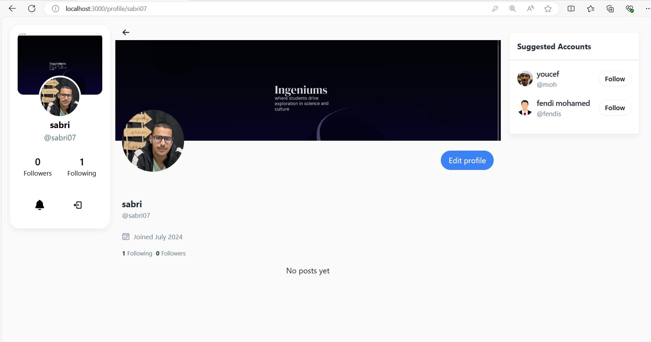Viewport: 651px width, 342px height.
Task: Open the 0 Followers link under profile
Action: tap(171, 253)
